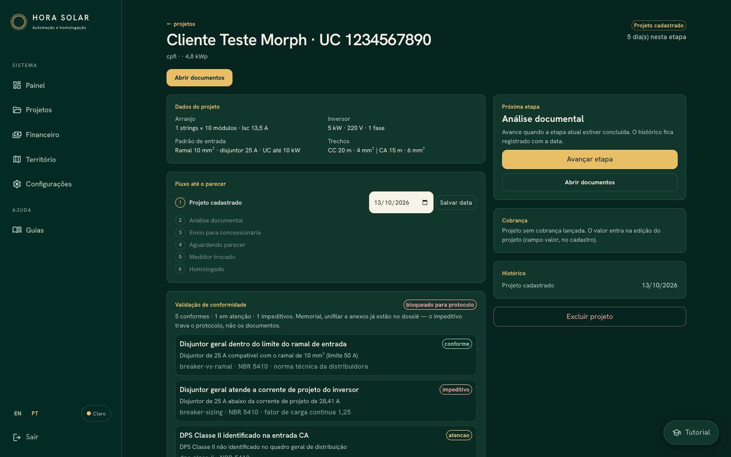Click the yellow Abrir documentos button under title

(x=200, y=78)
